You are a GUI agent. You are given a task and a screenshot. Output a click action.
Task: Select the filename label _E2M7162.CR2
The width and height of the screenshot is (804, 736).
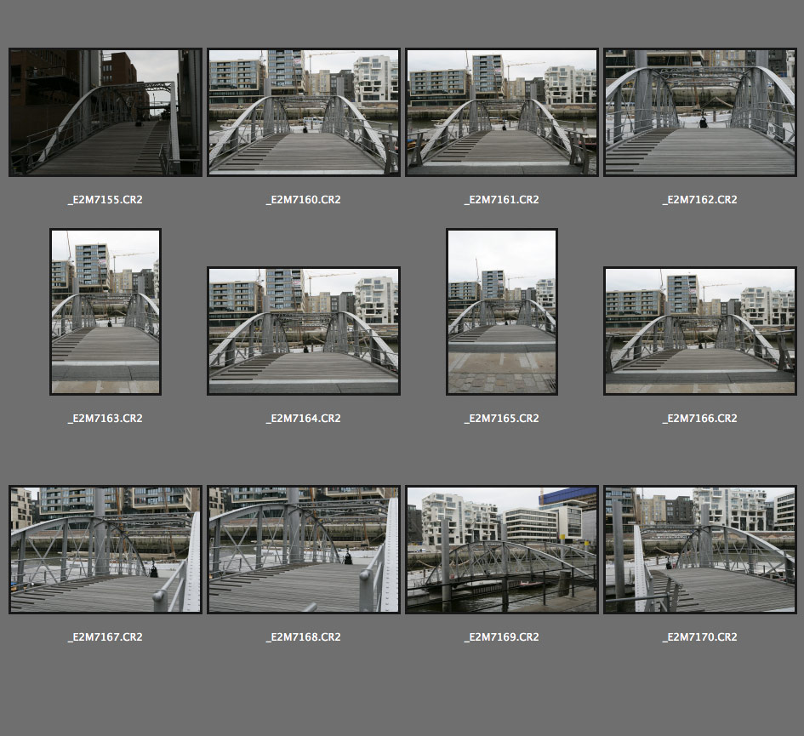(700, 200)
